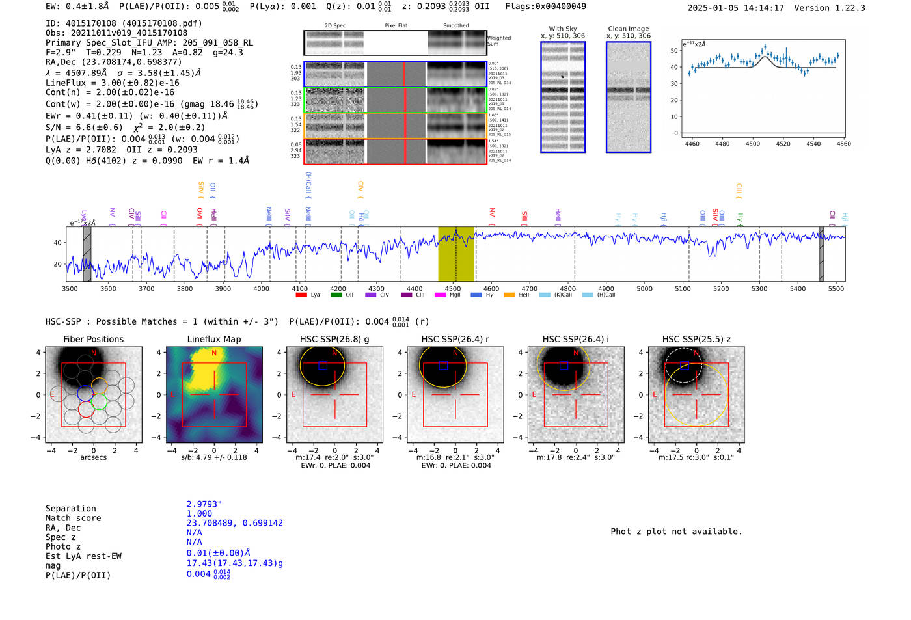Click the blue-bordered 2D spectrum row

(x=395, y=74)
